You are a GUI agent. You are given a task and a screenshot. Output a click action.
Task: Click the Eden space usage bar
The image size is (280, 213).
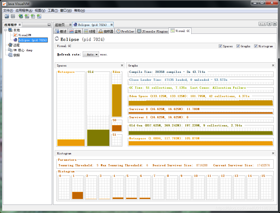[117, 101]
